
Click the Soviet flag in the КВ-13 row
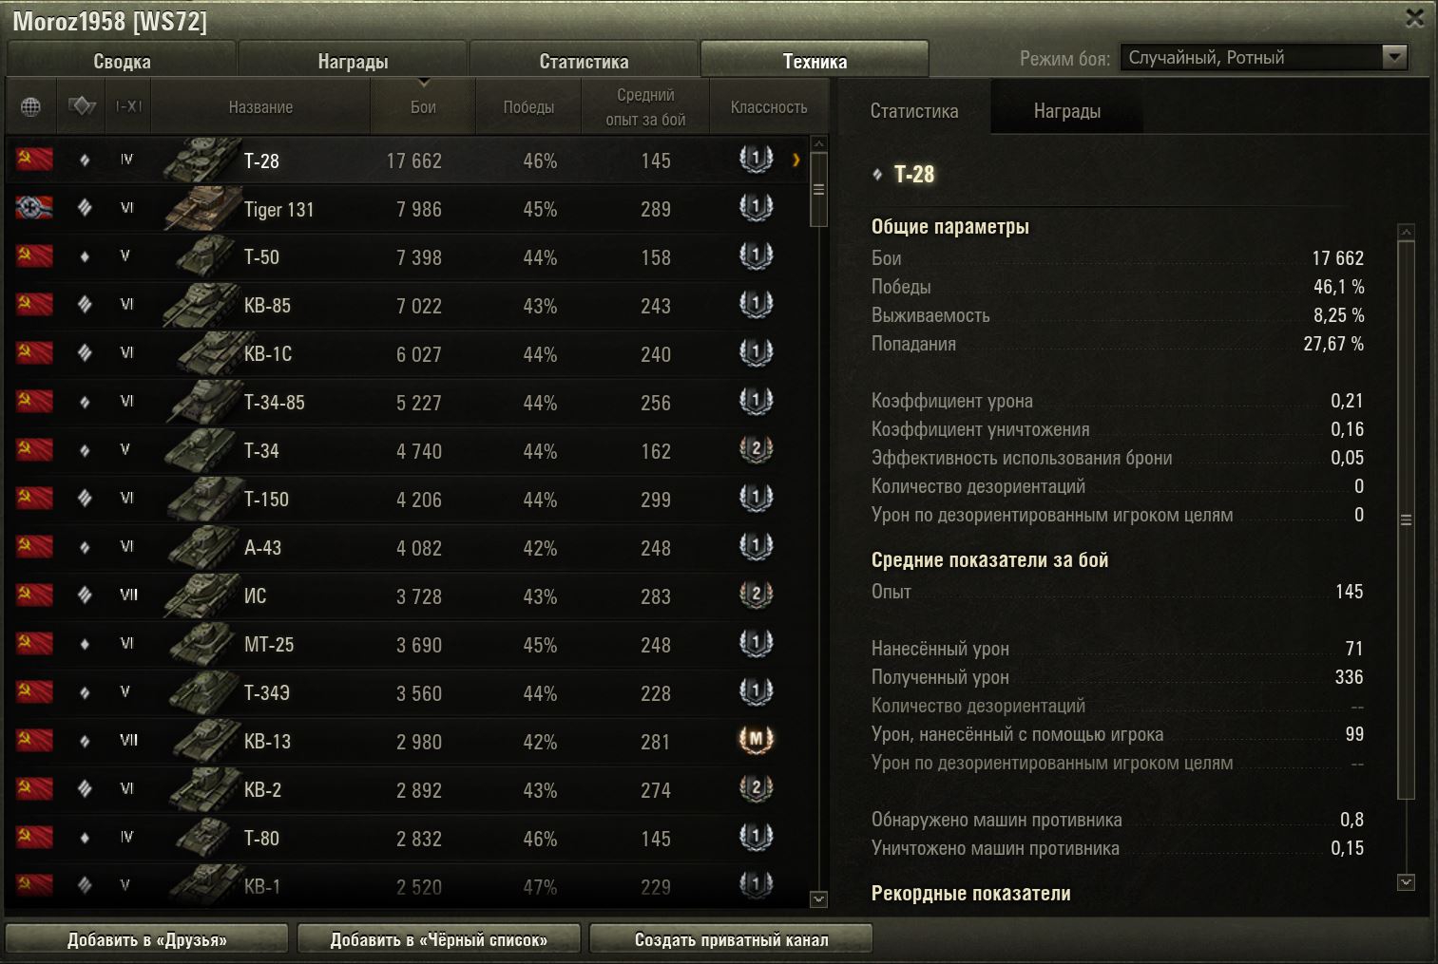coord(34,740)
